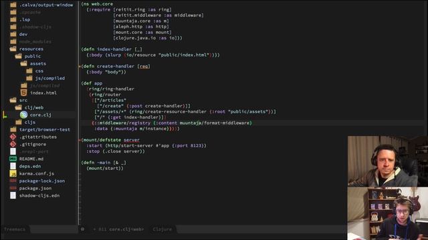The width and height of the screenshot is (428, 240).
Task: Open index.html from the tree
Action: (x=43, y=93)
